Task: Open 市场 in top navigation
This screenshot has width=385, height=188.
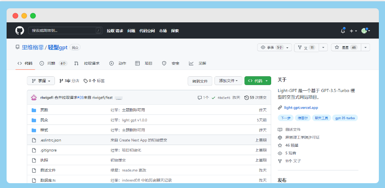Action: 163,31
